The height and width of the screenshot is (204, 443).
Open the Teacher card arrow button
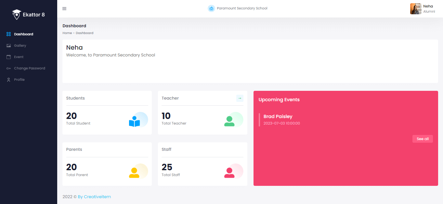pyautogui.click(x=240, y=98)
